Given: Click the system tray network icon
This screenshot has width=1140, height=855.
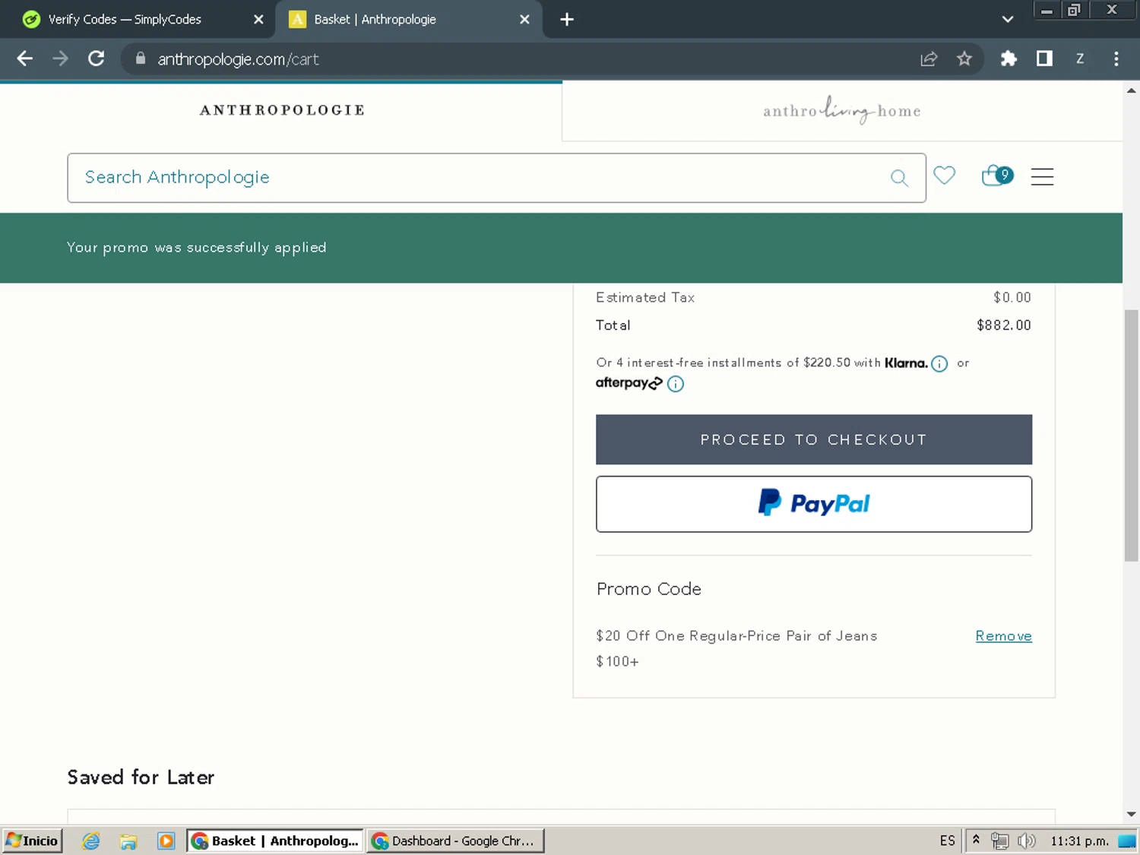Looking at the screenshot, I should click(x=1000, y=841).
